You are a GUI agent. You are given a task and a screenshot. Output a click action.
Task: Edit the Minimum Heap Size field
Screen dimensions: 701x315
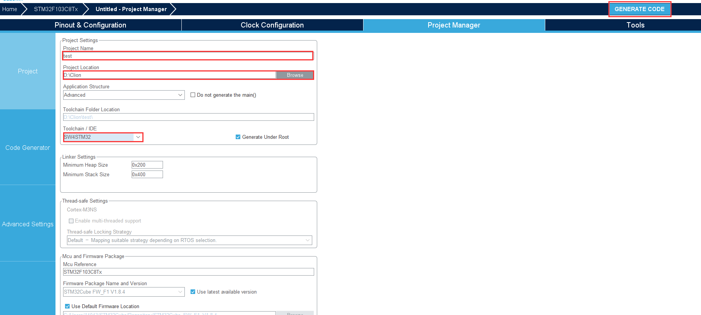147,165
